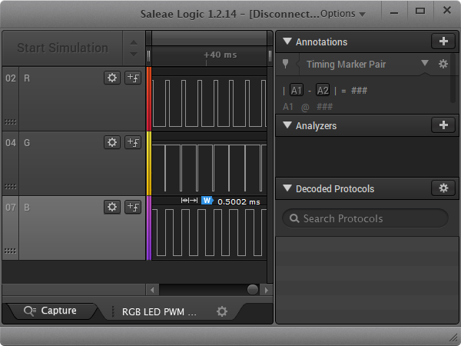Select the A1 timing marker
This screenshot has height=346, width=461.
pos(297,91)
